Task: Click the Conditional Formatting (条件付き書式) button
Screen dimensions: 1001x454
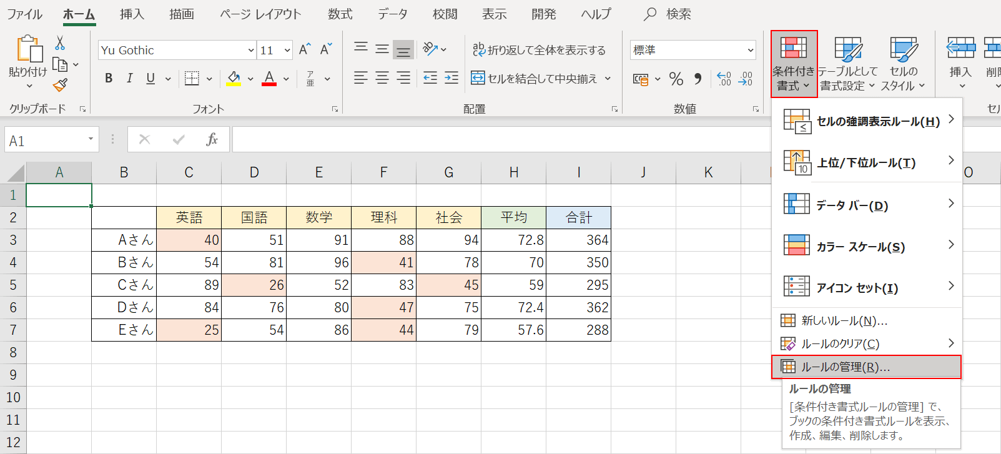Action: click(x=794, y=64)
